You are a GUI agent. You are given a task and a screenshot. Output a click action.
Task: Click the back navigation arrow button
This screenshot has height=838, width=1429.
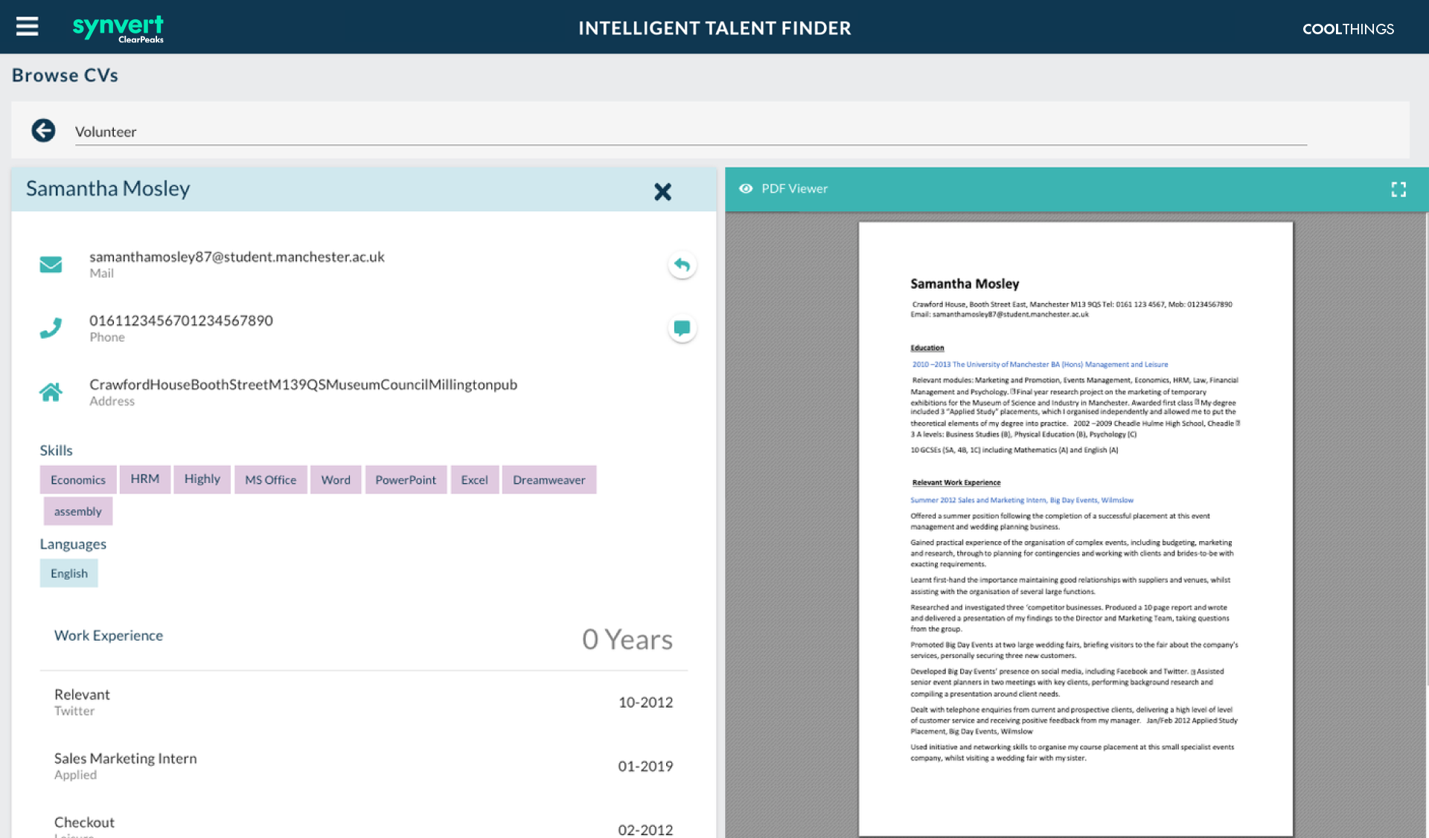click(x=43, y=131)
